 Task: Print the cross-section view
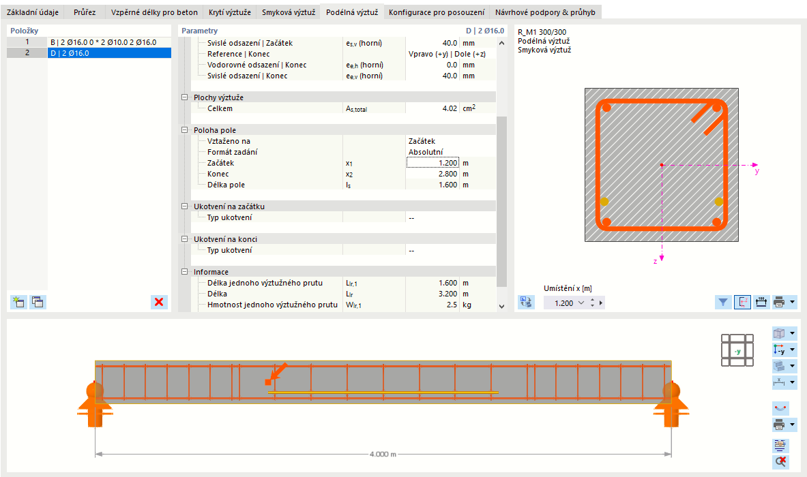pyautogui.click(x=779, y=303)
